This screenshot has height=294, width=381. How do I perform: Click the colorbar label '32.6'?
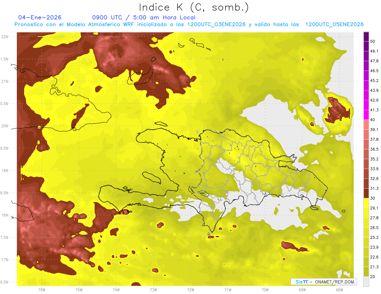[x=374, y=179]
